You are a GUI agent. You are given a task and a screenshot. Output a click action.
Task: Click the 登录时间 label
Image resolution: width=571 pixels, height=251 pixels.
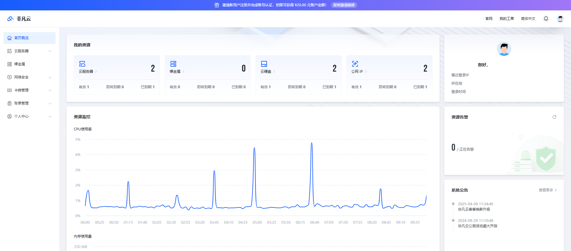pos(459,92)
